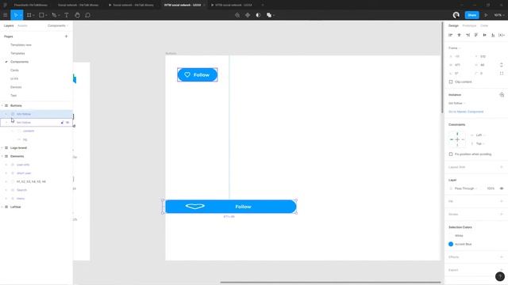Switch to the Prototype tab
The height and width of the screenshot is (285, 508).
(x=469, y=25)
